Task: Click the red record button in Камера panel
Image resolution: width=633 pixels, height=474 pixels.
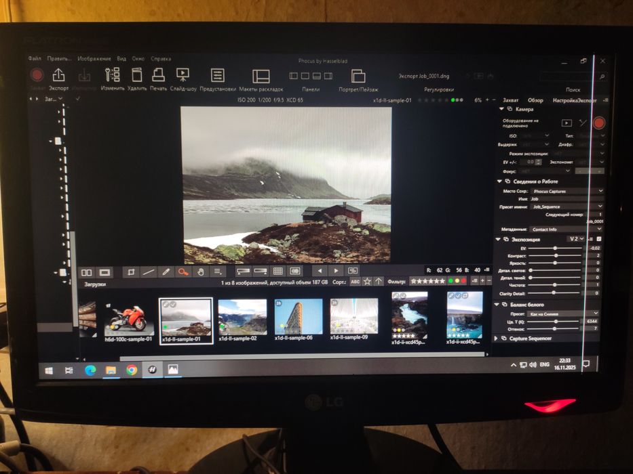Action: [598, 123]
